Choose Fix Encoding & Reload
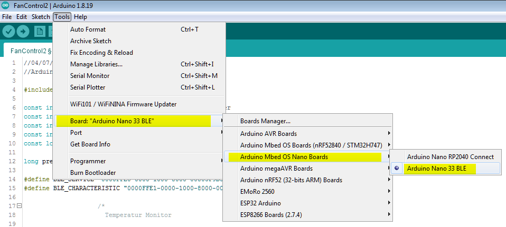Screen dimensions: 506x227 tap(139, 53)
